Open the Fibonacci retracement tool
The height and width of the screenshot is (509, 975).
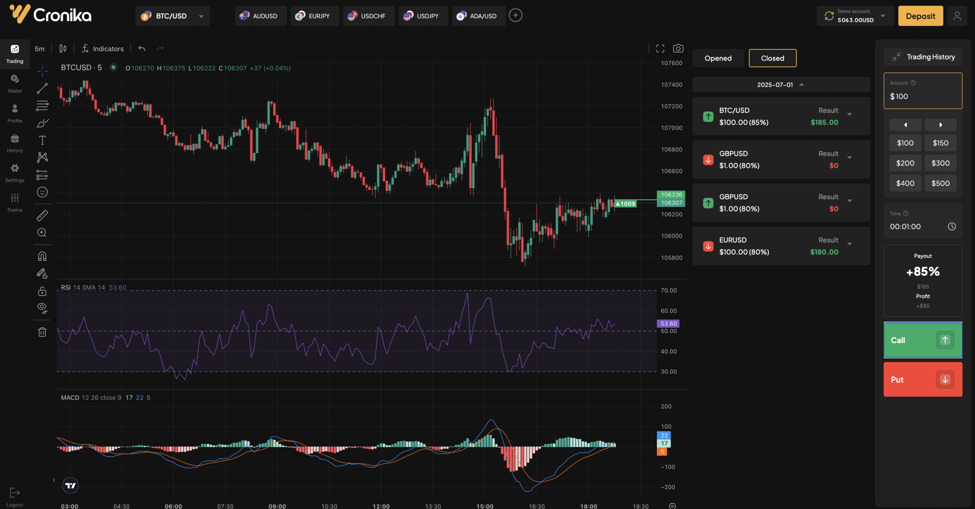[42, 106]
